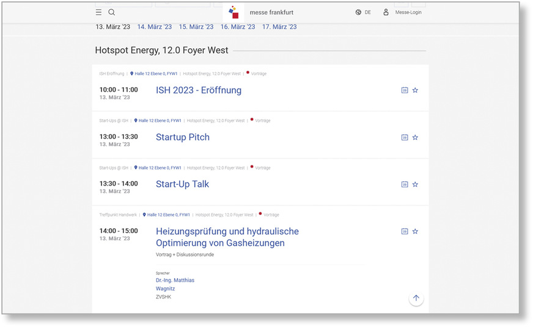Add Heizungsprüfung event to calendar

404,231
